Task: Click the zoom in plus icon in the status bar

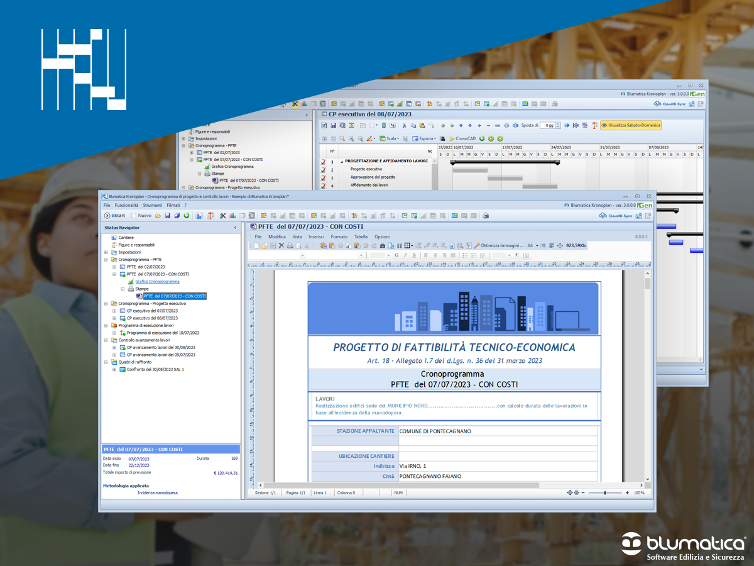Action: (x=627, y=493)
